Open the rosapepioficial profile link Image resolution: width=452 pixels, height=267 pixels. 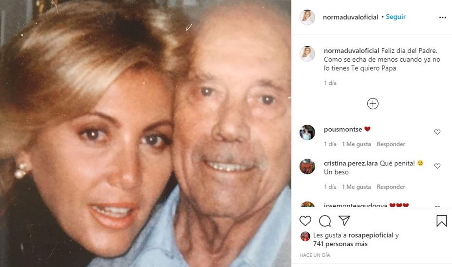(x=371, y=235)
